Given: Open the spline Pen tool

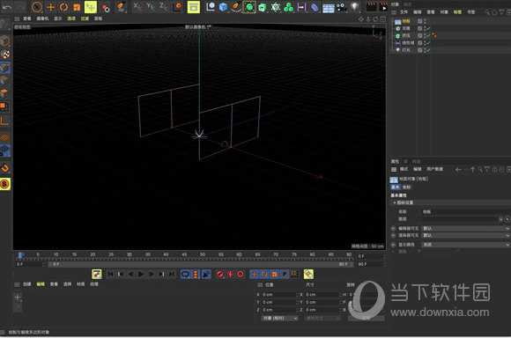Looking at the screenshot, I should pyautogui.click(x=236, y=7).
